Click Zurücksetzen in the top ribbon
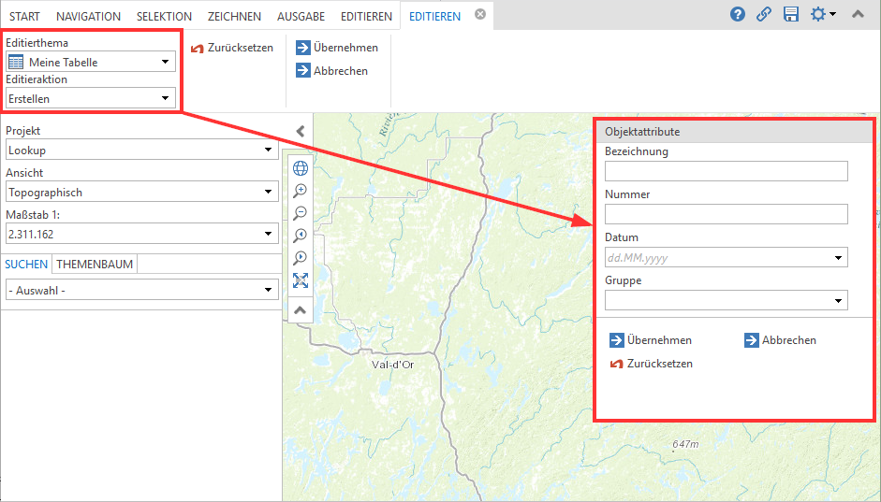The image size is (881, 502). [x=232, y=48]
